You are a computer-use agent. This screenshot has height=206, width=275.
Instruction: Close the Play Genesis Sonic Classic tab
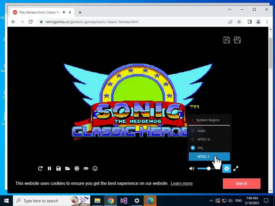click(x=70, y=12)
